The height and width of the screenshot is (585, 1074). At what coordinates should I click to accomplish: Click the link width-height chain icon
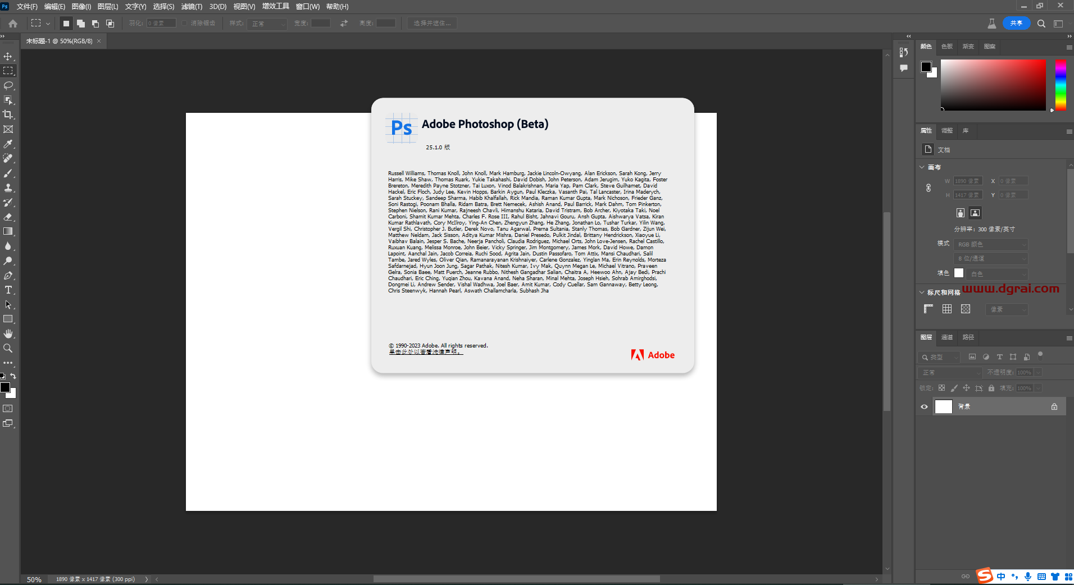(929, 188)
